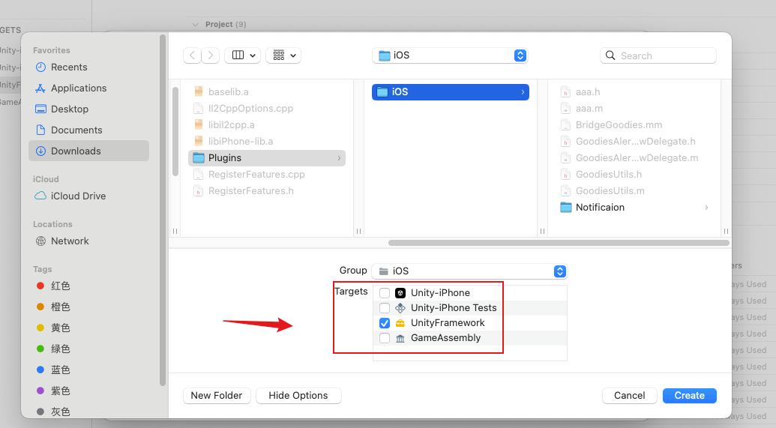Click the Plugins folder icon

pyautogui.click(x=199, y=158)
